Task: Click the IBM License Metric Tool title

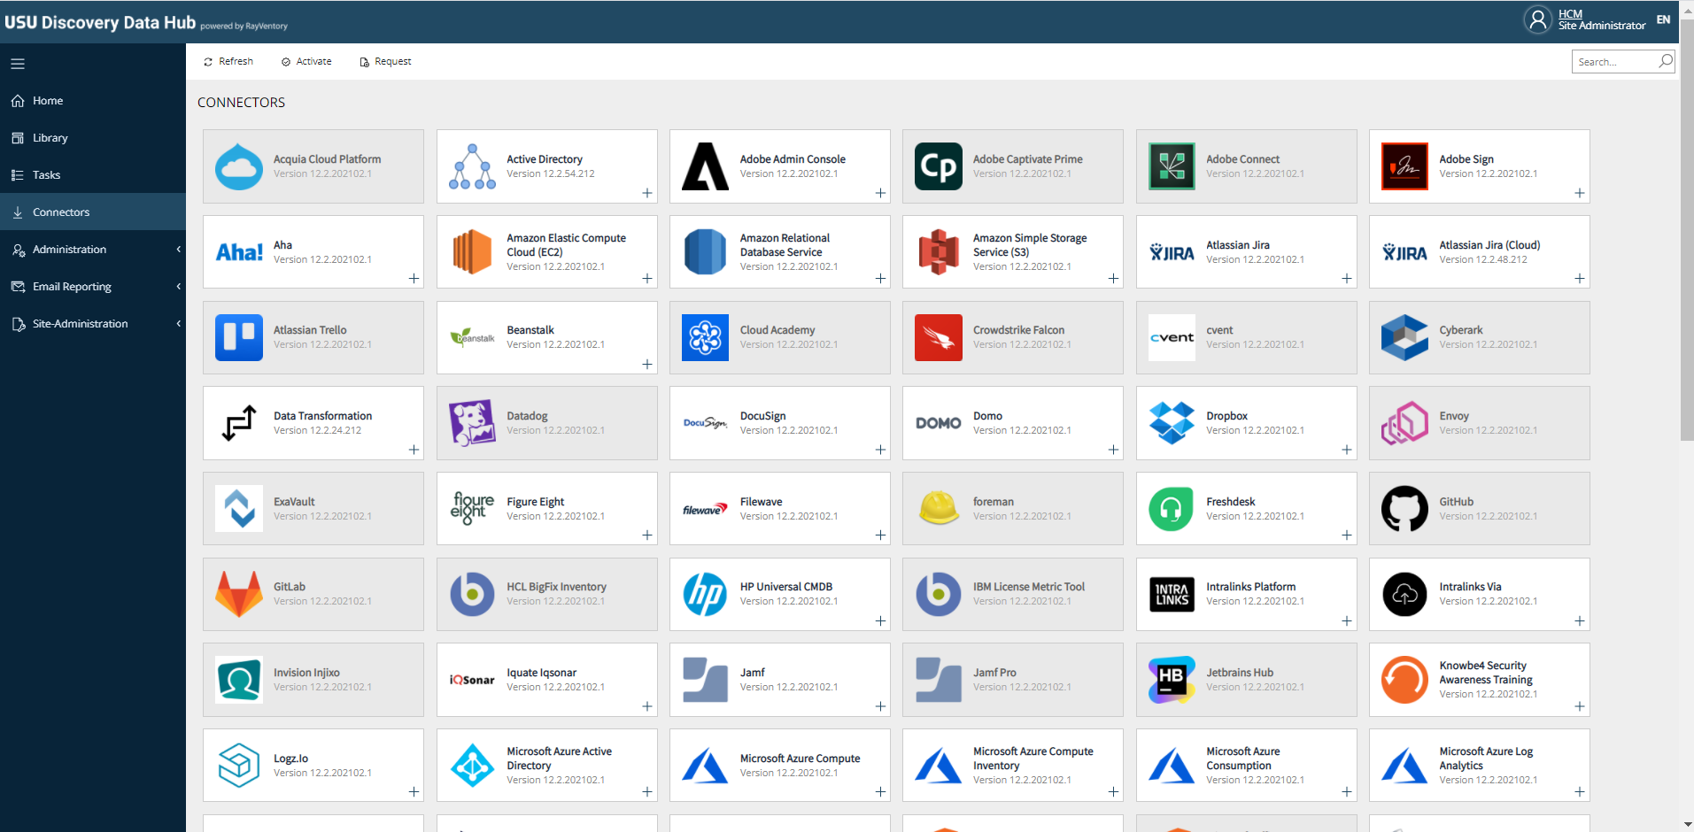Action: 1029,587
